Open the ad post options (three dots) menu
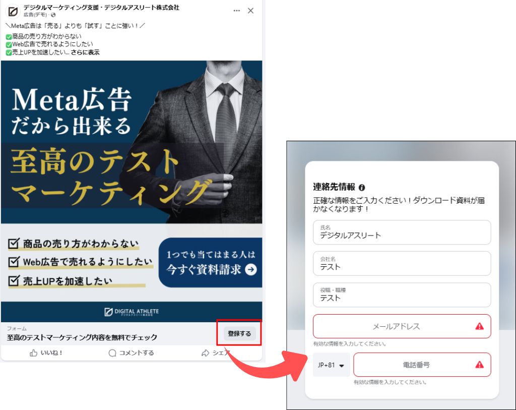Image resolution: width=516 pixels, height=410 pixels. (x=237, y=11)
